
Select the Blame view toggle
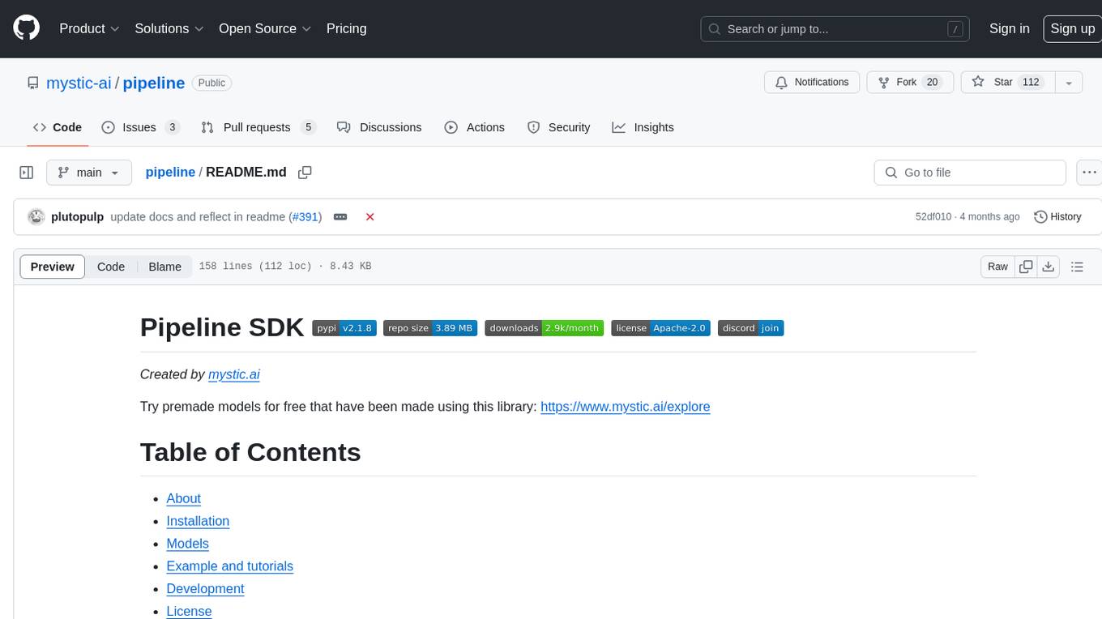pyautogui.click(x=164, y=267)
